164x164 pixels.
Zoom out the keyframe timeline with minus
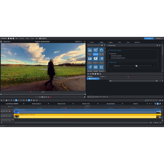(x=160, y=81)
